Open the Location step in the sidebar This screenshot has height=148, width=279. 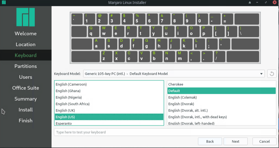coord(26,44)
